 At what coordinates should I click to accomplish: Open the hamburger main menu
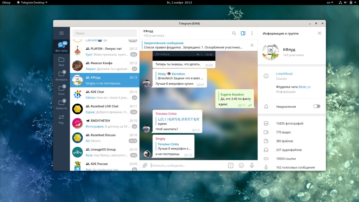click(x=61, y=33)
